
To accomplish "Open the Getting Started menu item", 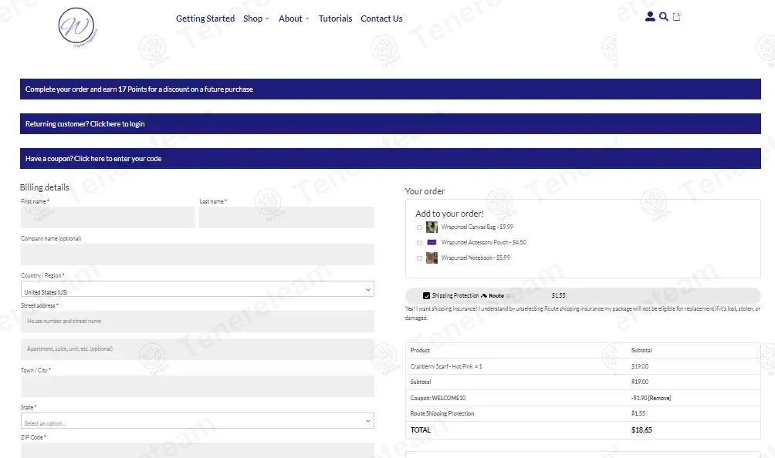I will pyautogui.click(x=205, y=19).
